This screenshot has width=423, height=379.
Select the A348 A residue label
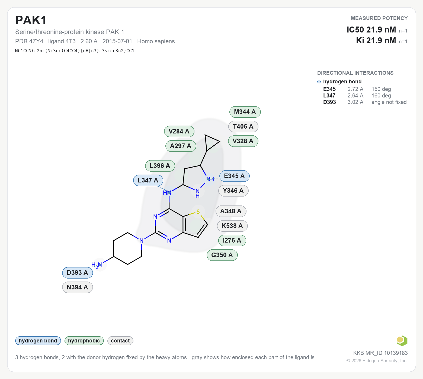point(231,211)
